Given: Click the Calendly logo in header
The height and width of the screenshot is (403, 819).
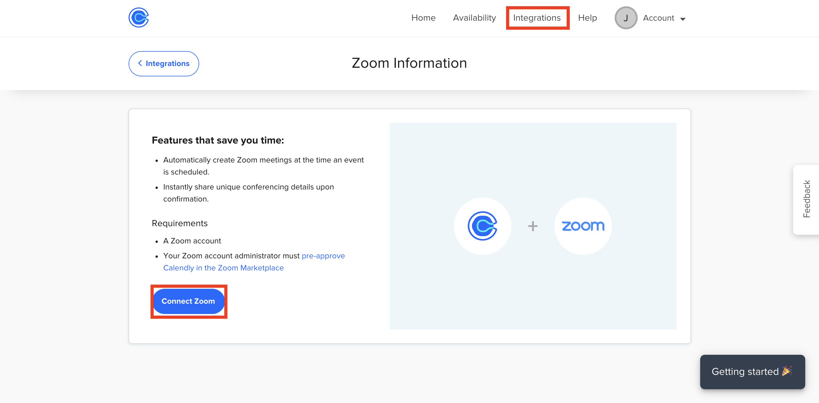Looking at the screenshot, I should click(x=138, y=18).
